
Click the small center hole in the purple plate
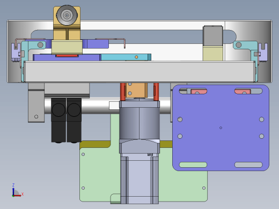(221, 128)
